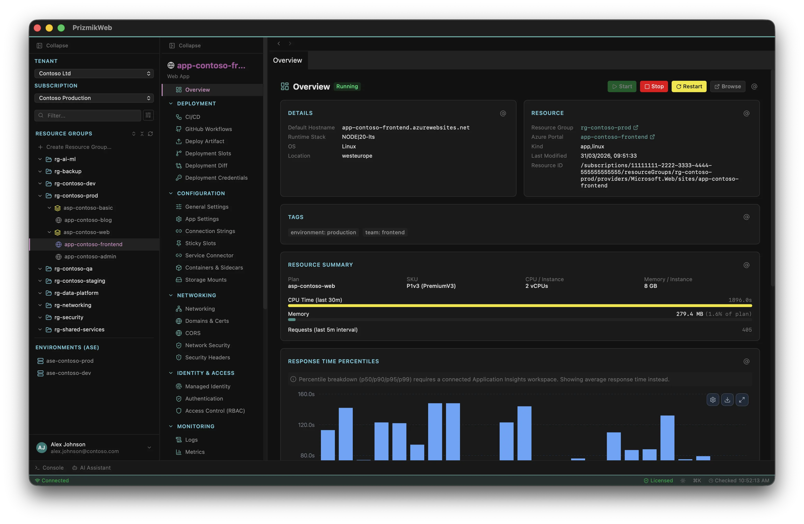
Task: Open chart settings gear on Response Time chart
Action: (713, 400)
